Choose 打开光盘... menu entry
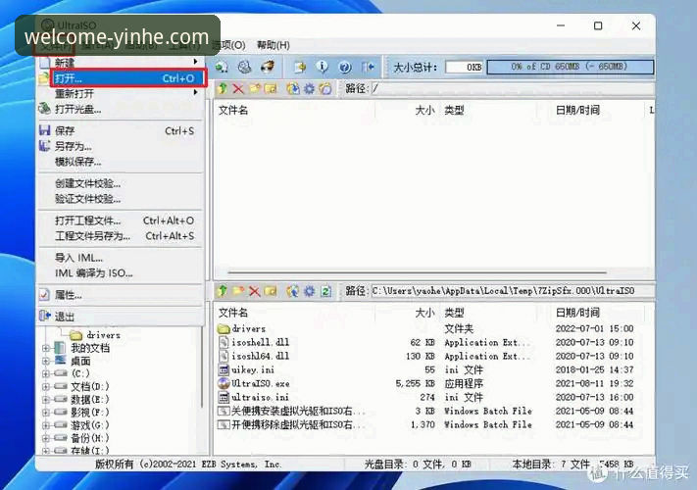697x490 pixels. (120, 109)
